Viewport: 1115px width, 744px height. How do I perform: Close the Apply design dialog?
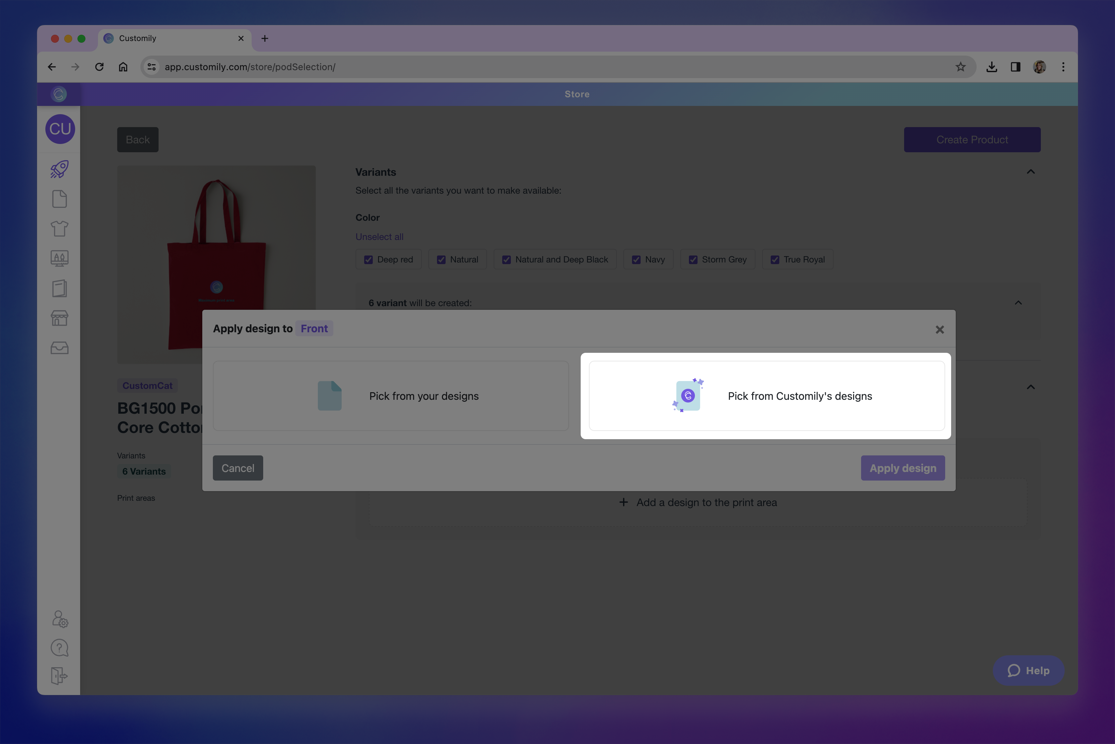[939, 329]
